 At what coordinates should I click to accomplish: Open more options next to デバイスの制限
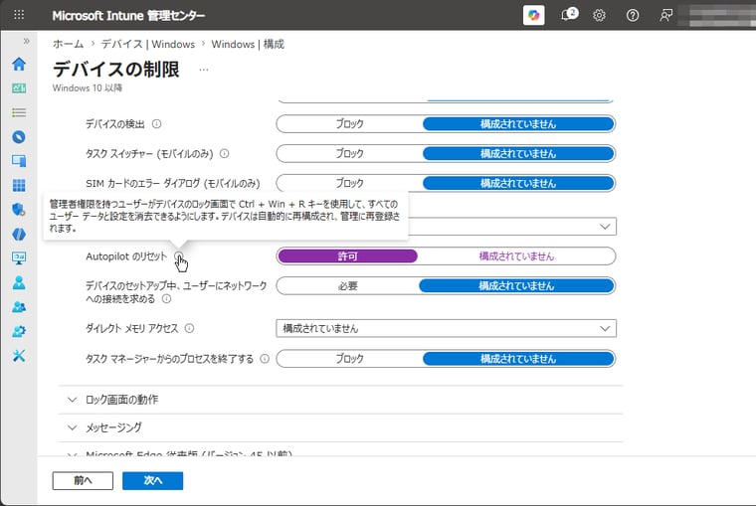[x=204, y=70]
